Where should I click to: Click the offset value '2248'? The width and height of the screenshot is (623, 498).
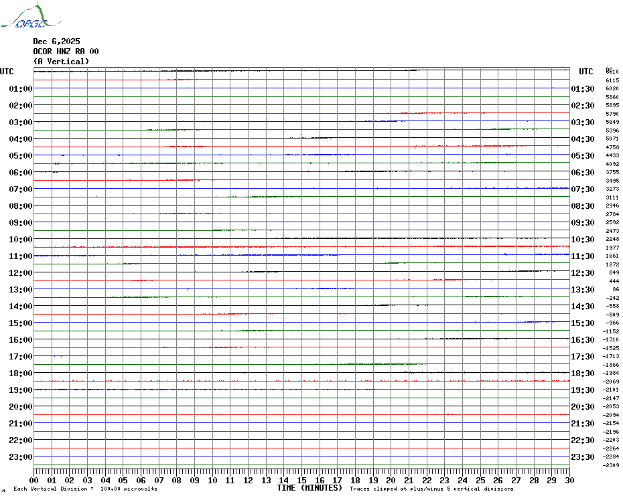click(x=612, y=239)
